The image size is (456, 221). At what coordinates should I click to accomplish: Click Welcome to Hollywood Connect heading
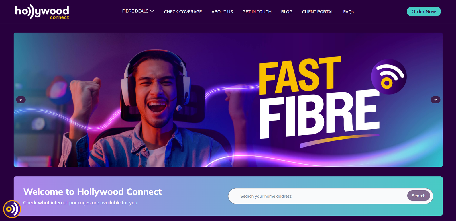pos(92,192)
